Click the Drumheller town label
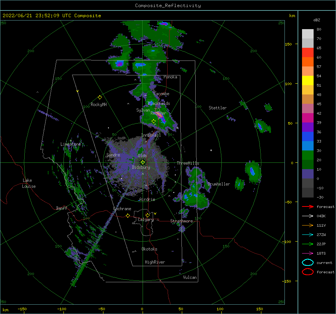This screenshot has width=336, height=314. [x=219, y=184]
